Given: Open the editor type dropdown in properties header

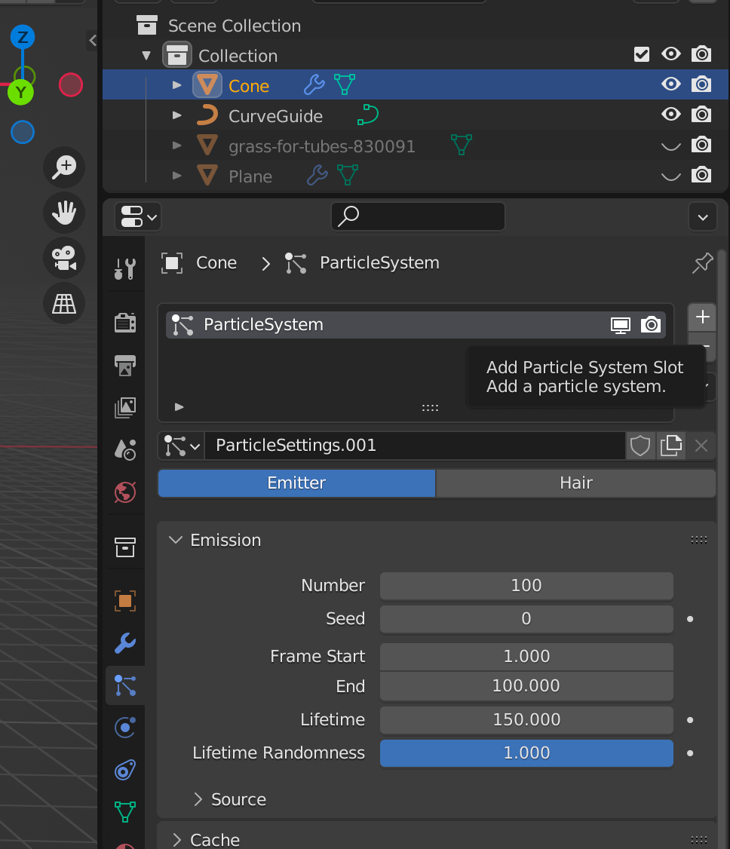Looking at the screenshot, I should point(137,216).
